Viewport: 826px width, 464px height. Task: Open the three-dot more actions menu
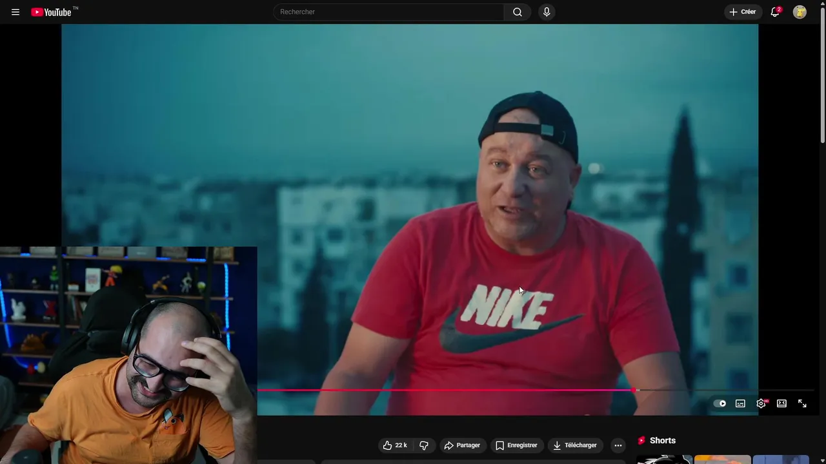pyautogui.click(x=618, y=445)
